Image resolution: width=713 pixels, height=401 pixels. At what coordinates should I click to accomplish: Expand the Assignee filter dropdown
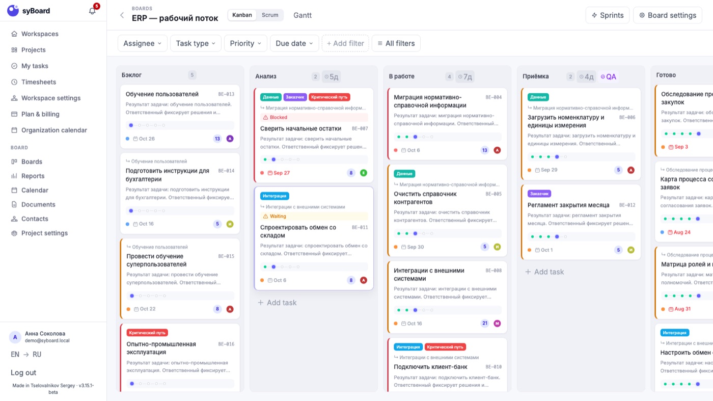tap(143, 43)
